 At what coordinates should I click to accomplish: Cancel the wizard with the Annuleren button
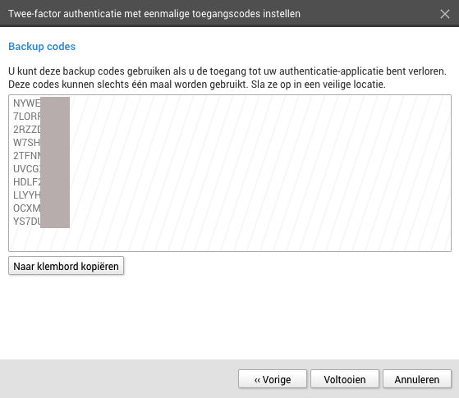point(417,379)
